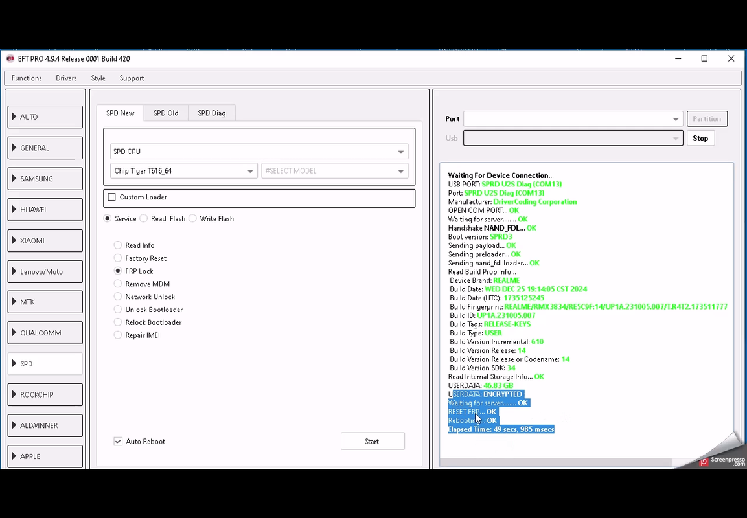Expand the GENERAL sidebar category

click(x=45, y=148)
